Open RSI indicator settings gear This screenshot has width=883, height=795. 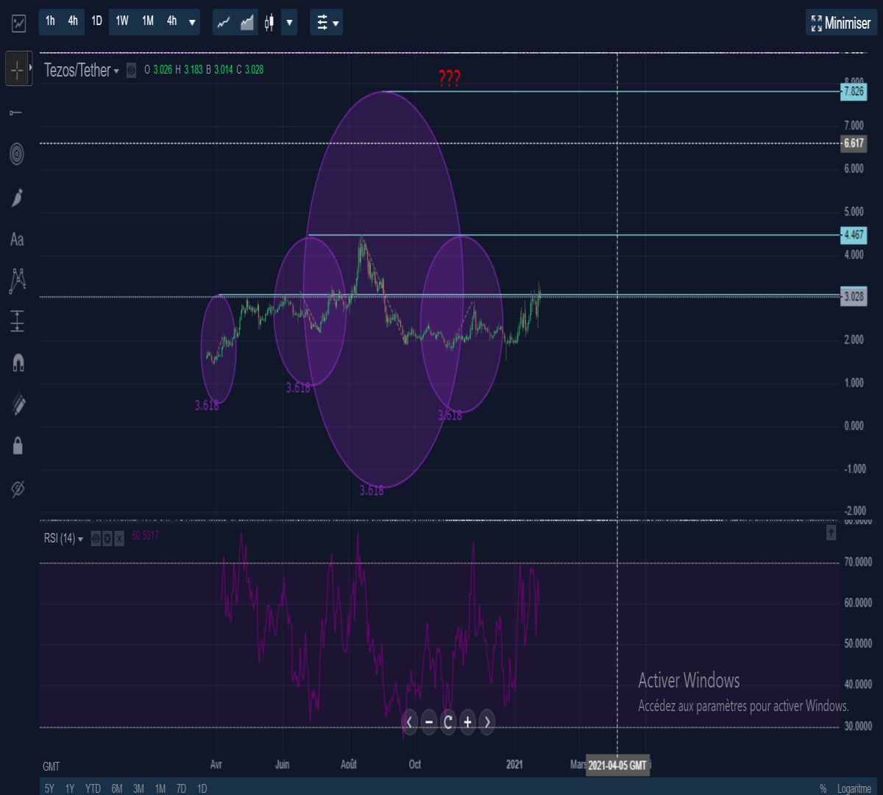[107, 539]
